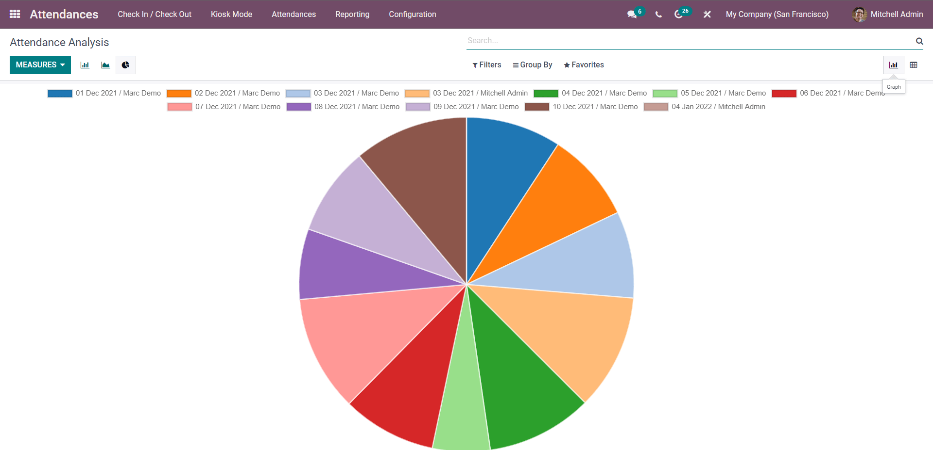Image resolution: width=933 pixels, height=450 pixels.
Task: Switch to bar chart mode
Action: tap(85, 65)
